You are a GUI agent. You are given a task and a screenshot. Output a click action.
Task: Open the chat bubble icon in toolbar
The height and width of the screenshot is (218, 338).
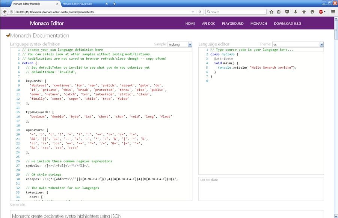click(312, 12)
